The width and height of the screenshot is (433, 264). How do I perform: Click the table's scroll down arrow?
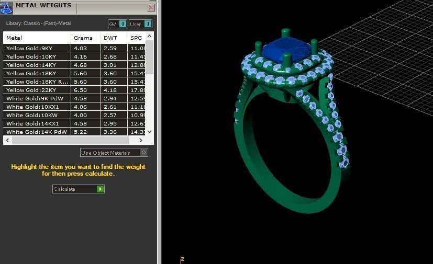149,132
